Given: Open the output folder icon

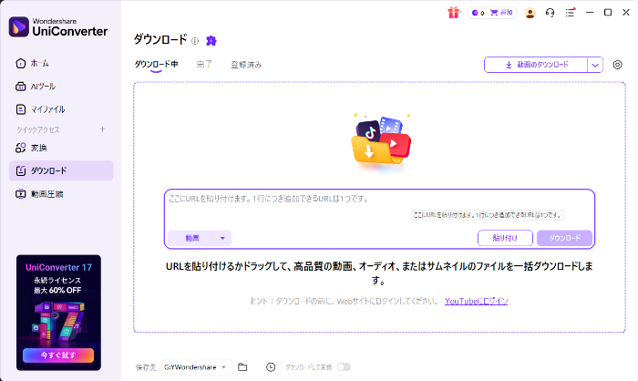Looking at the screenshot, I should 242,367.
